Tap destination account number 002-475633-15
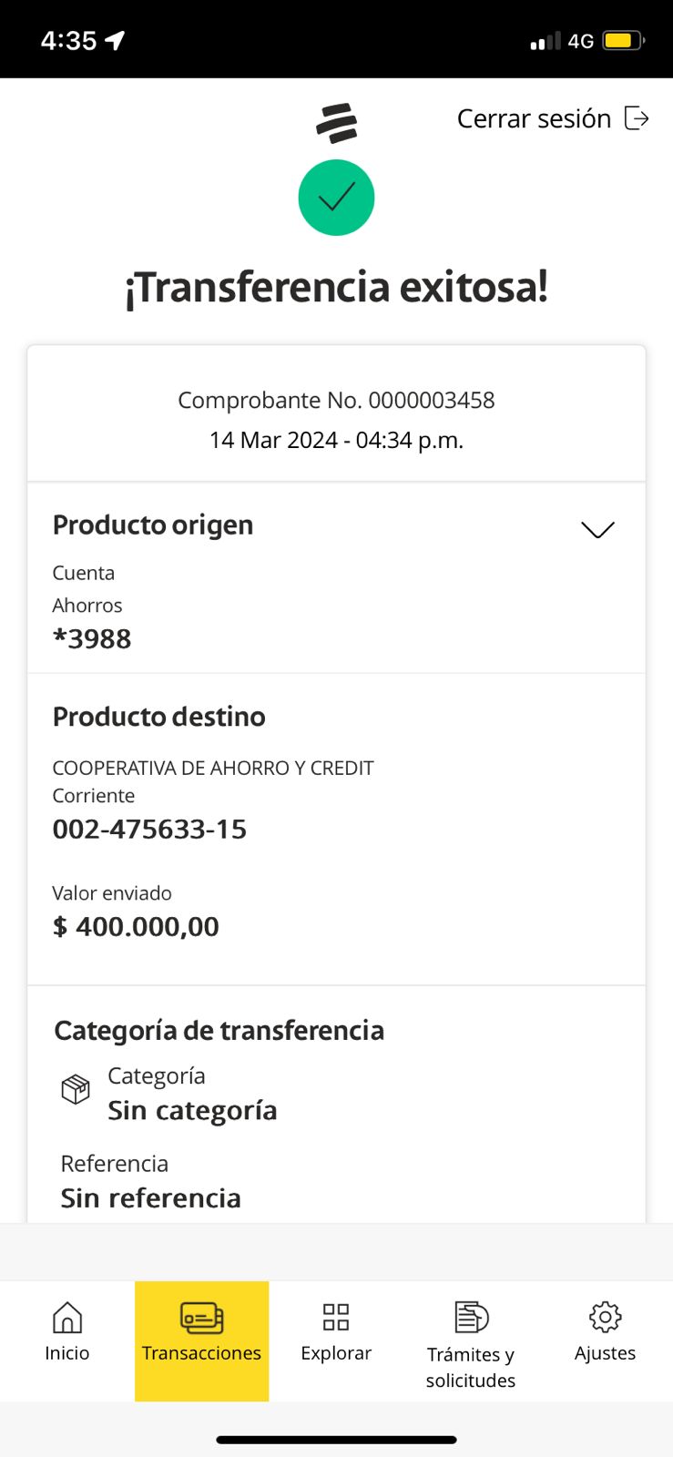The width and height of the screenshot is (673, 1457). pyautogui.click(x=149, y=830)
